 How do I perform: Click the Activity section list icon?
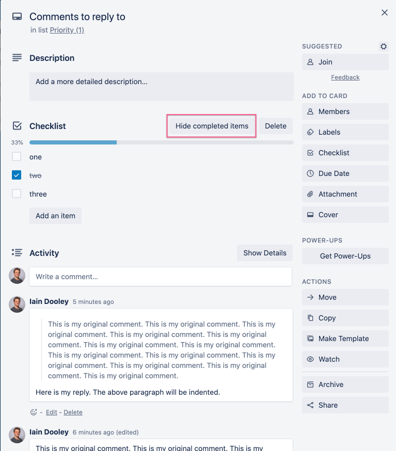17,252
